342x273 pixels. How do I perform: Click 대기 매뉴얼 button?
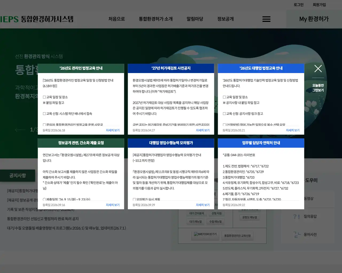196,222
